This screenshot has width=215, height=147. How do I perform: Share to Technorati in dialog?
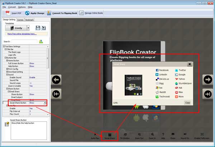163,97
